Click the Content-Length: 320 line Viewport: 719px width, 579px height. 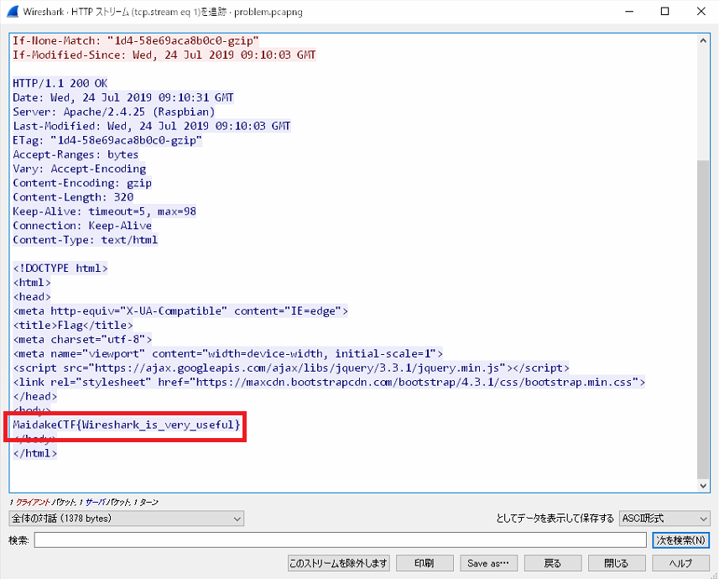tap(73, 197)
